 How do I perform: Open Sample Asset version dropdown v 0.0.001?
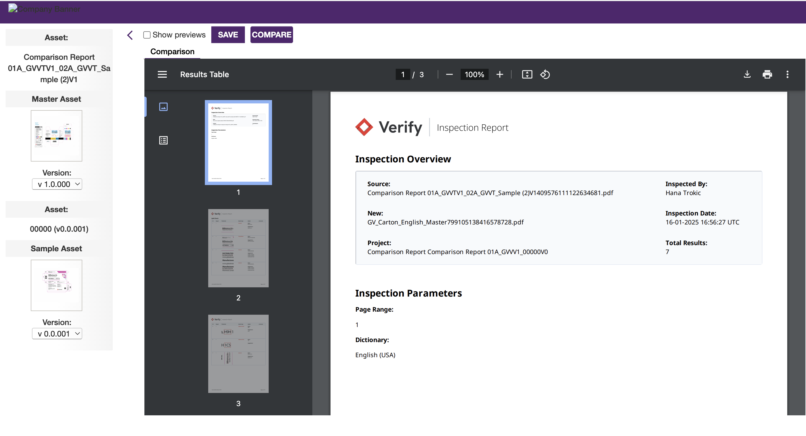point(57,333)
